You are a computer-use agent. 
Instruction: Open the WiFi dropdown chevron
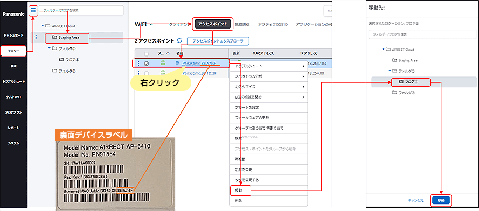pos(152,25)
